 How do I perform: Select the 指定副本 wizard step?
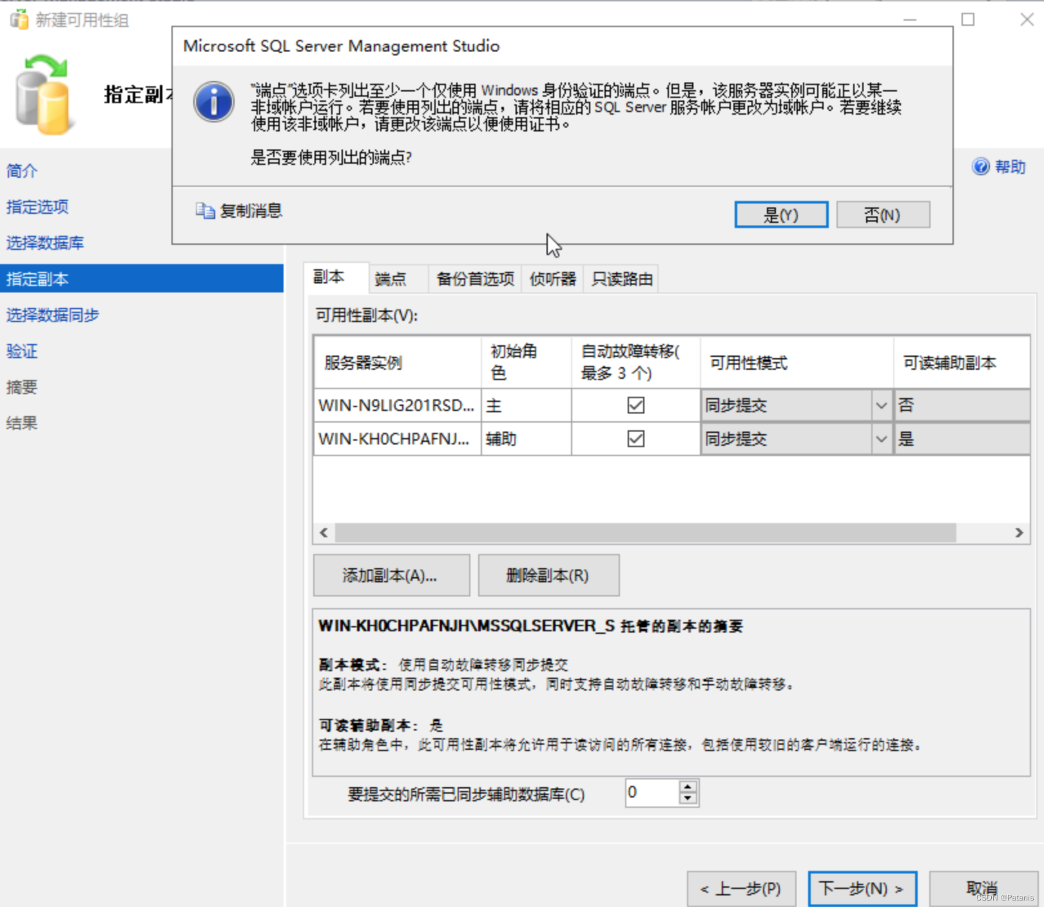click(142, 278)
